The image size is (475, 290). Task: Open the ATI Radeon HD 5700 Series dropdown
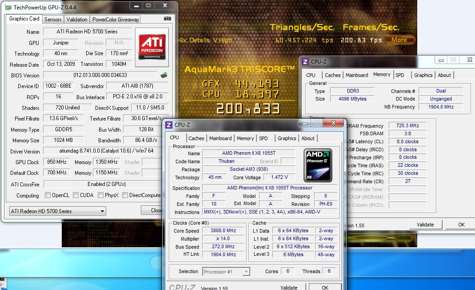point(58,211)
